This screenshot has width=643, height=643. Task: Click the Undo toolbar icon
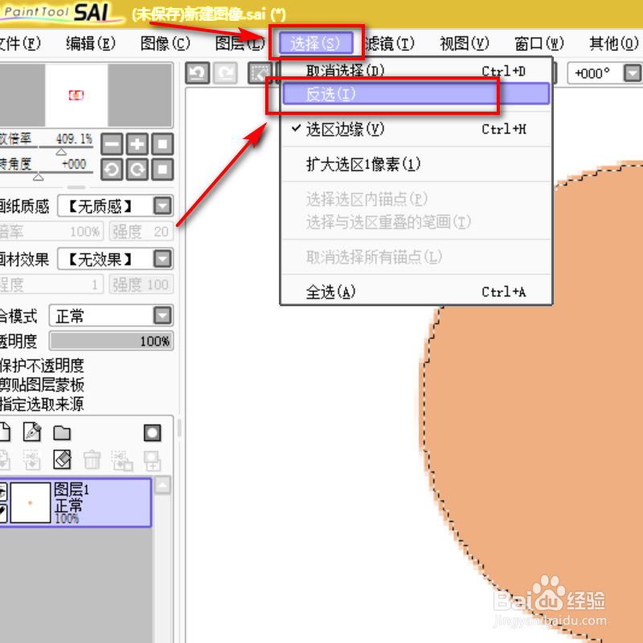(x=197, y=73)
